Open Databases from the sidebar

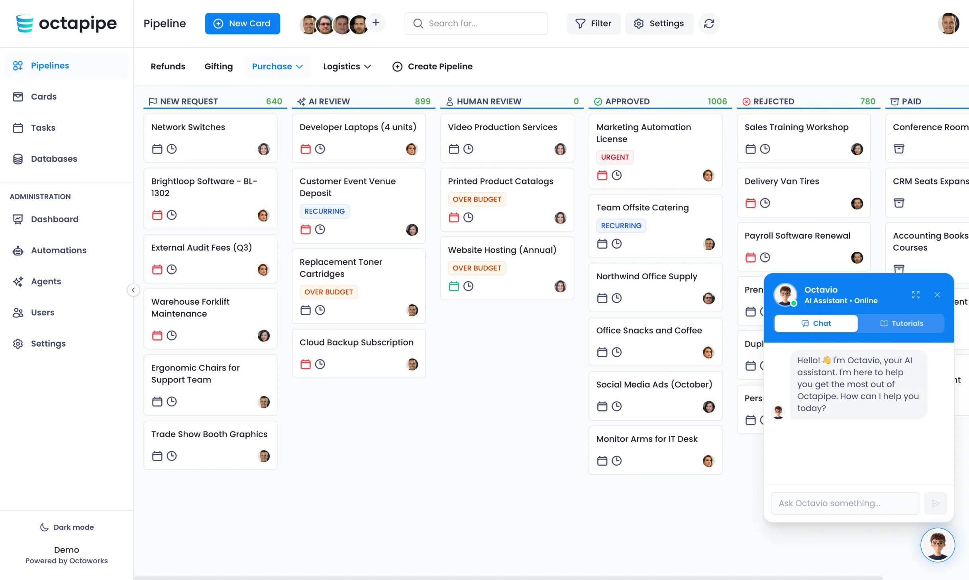pyautogui.click(x=67, y=159)
